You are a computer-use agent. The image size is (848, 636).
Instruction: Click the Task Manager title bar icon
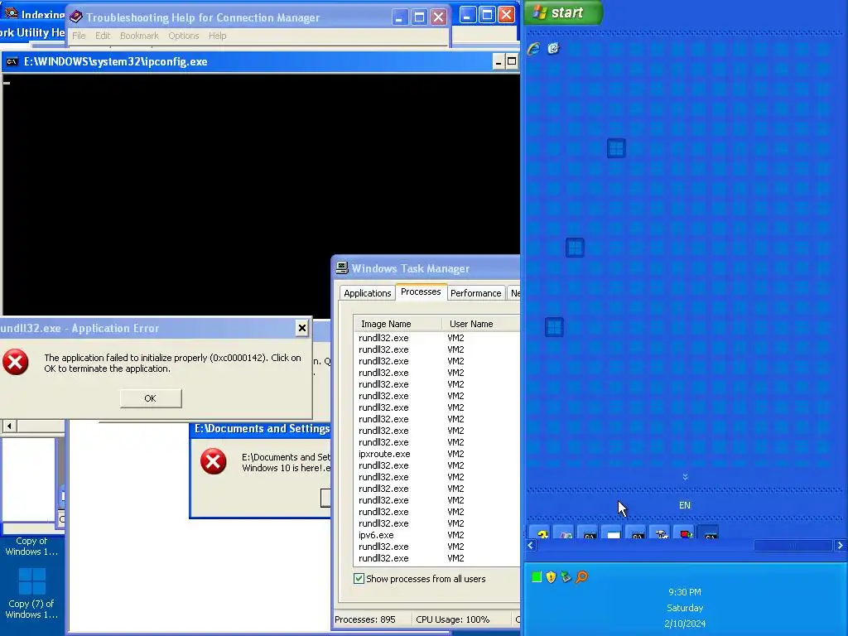pyautogui.click(x=342, y=267)
